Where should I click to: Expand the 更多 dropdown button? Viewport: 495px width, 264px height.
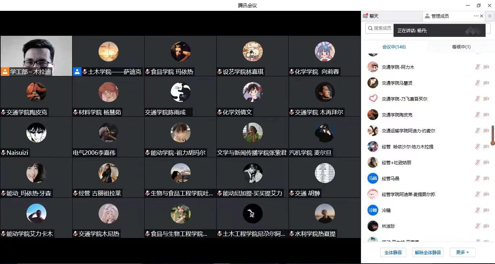point(462,252)
